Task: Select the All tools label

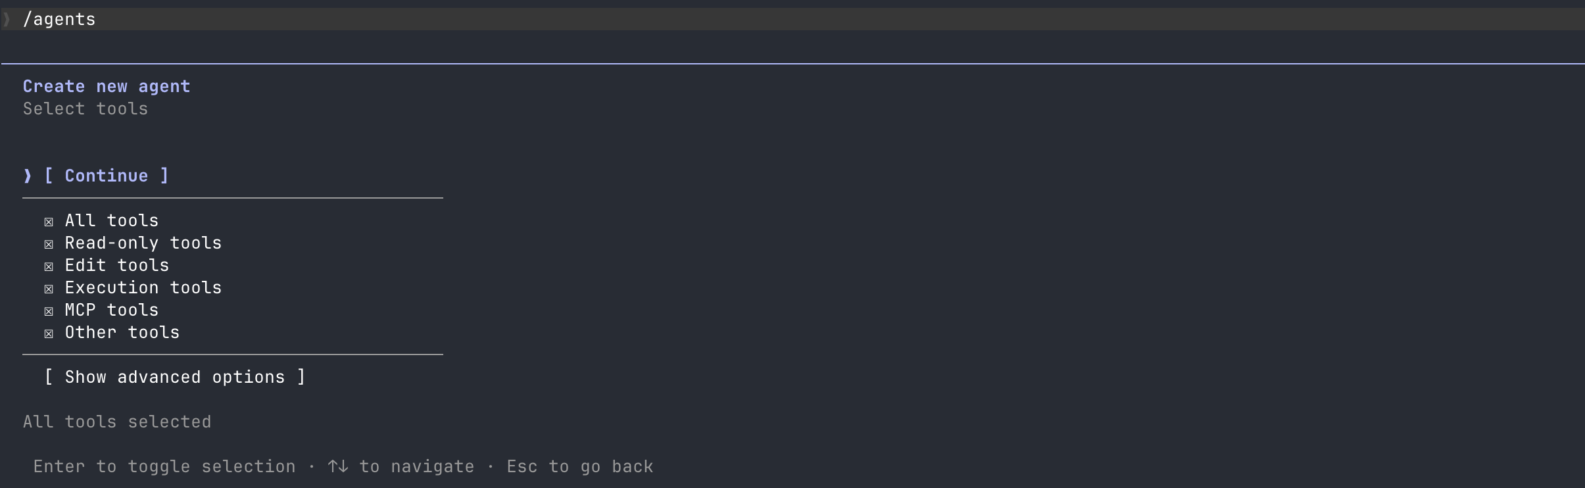Action: click(112, 220)
